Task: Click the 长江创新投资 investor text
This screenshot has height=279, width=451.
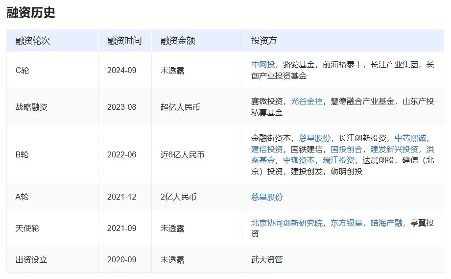Action: [x=362, y=138]
